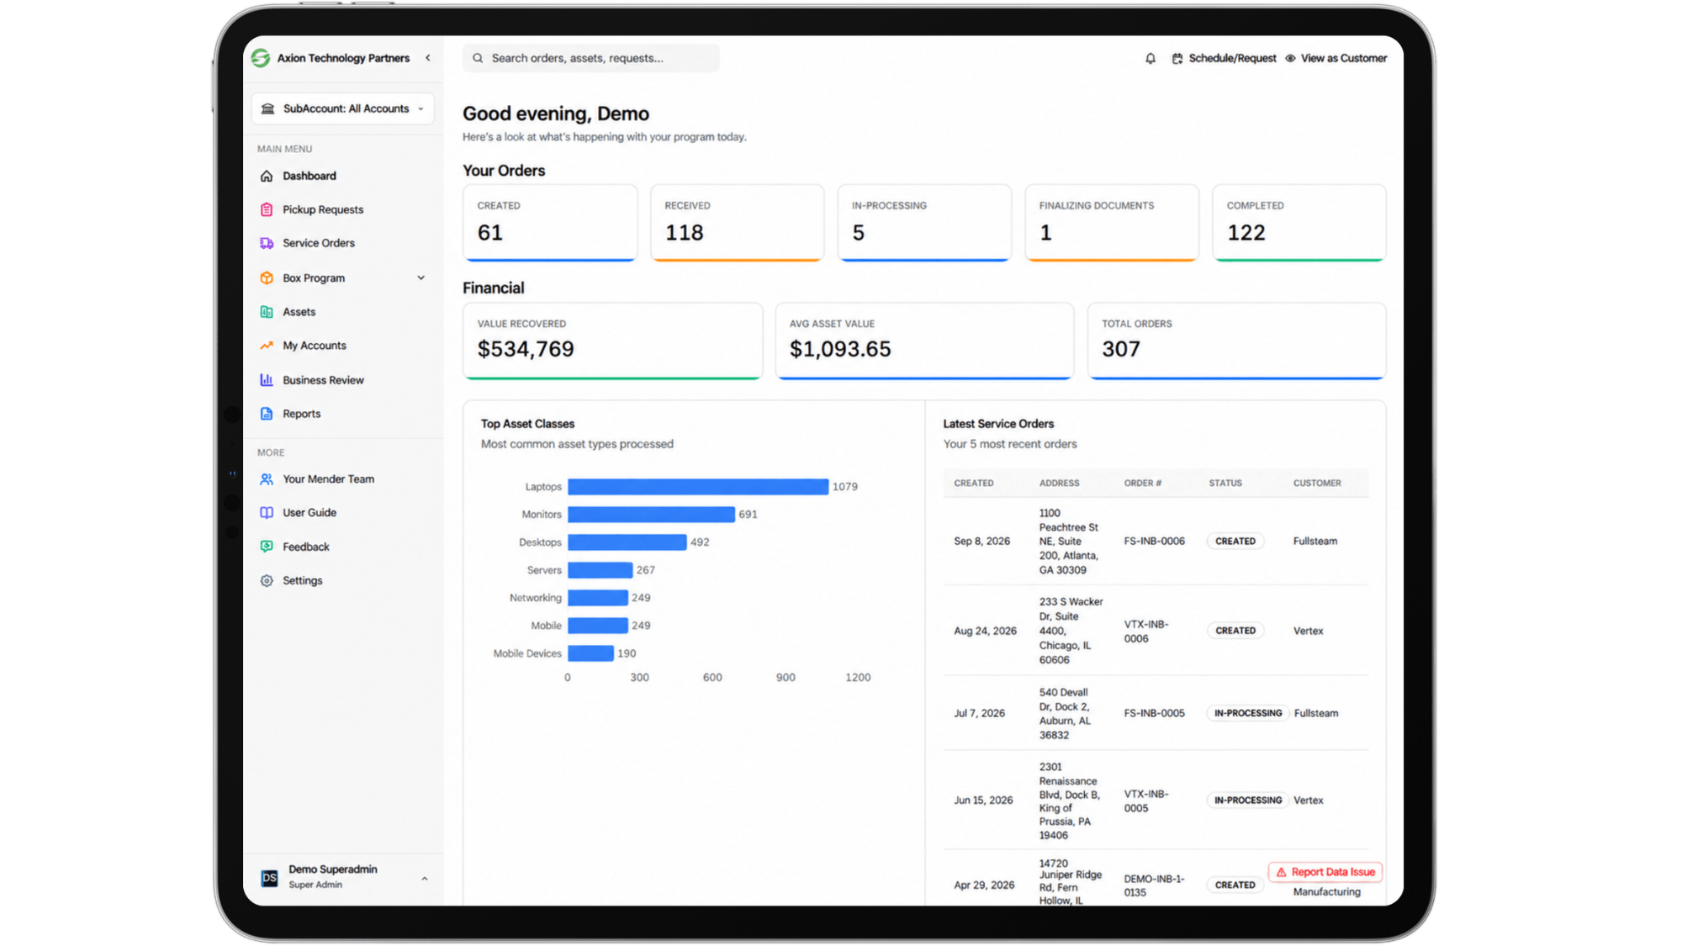Screen dimensions: 1682x946
Task: Click the View as Customer eye icon
Action: [x=1290, y=58]
